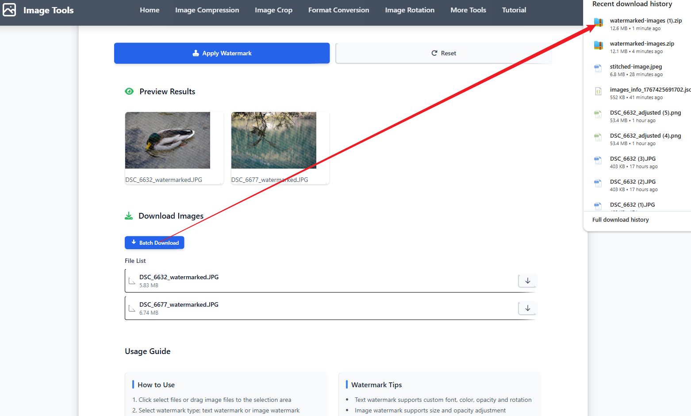
Task: Open the Image Rotation page
Action: click(x=410, y=10)
